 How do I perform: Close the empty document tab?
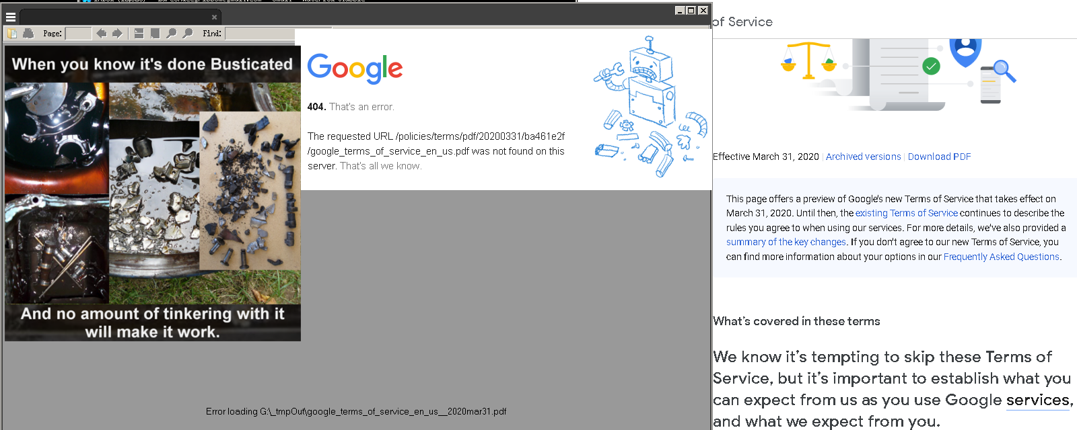point(215,17)
